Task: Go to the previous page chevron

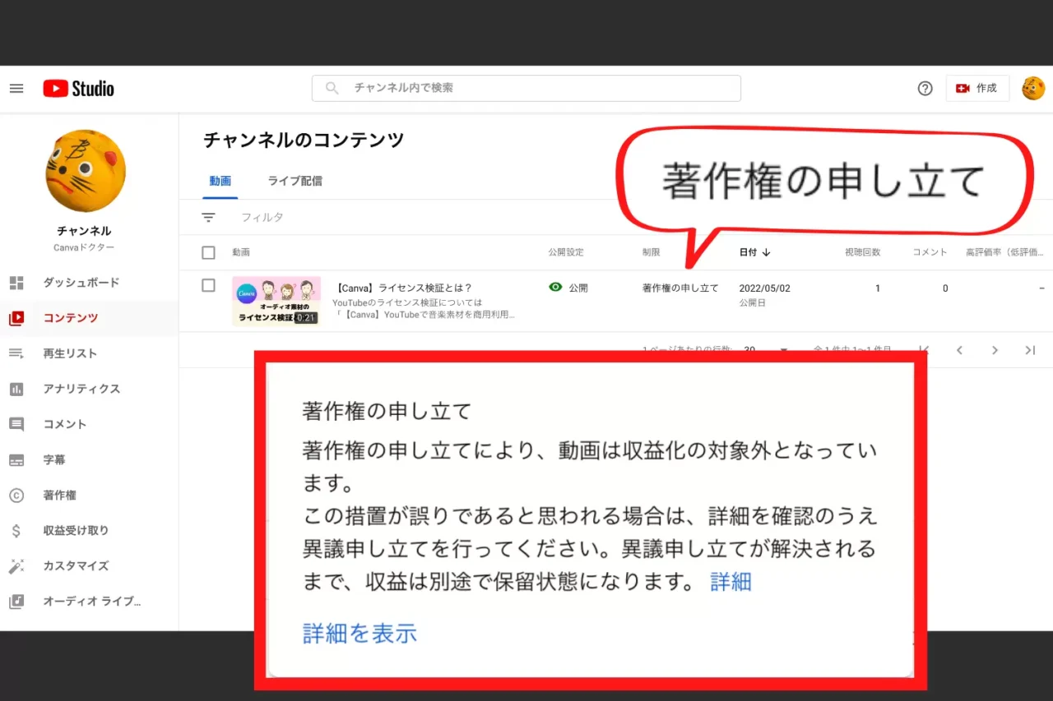Action: click(959, 350)
